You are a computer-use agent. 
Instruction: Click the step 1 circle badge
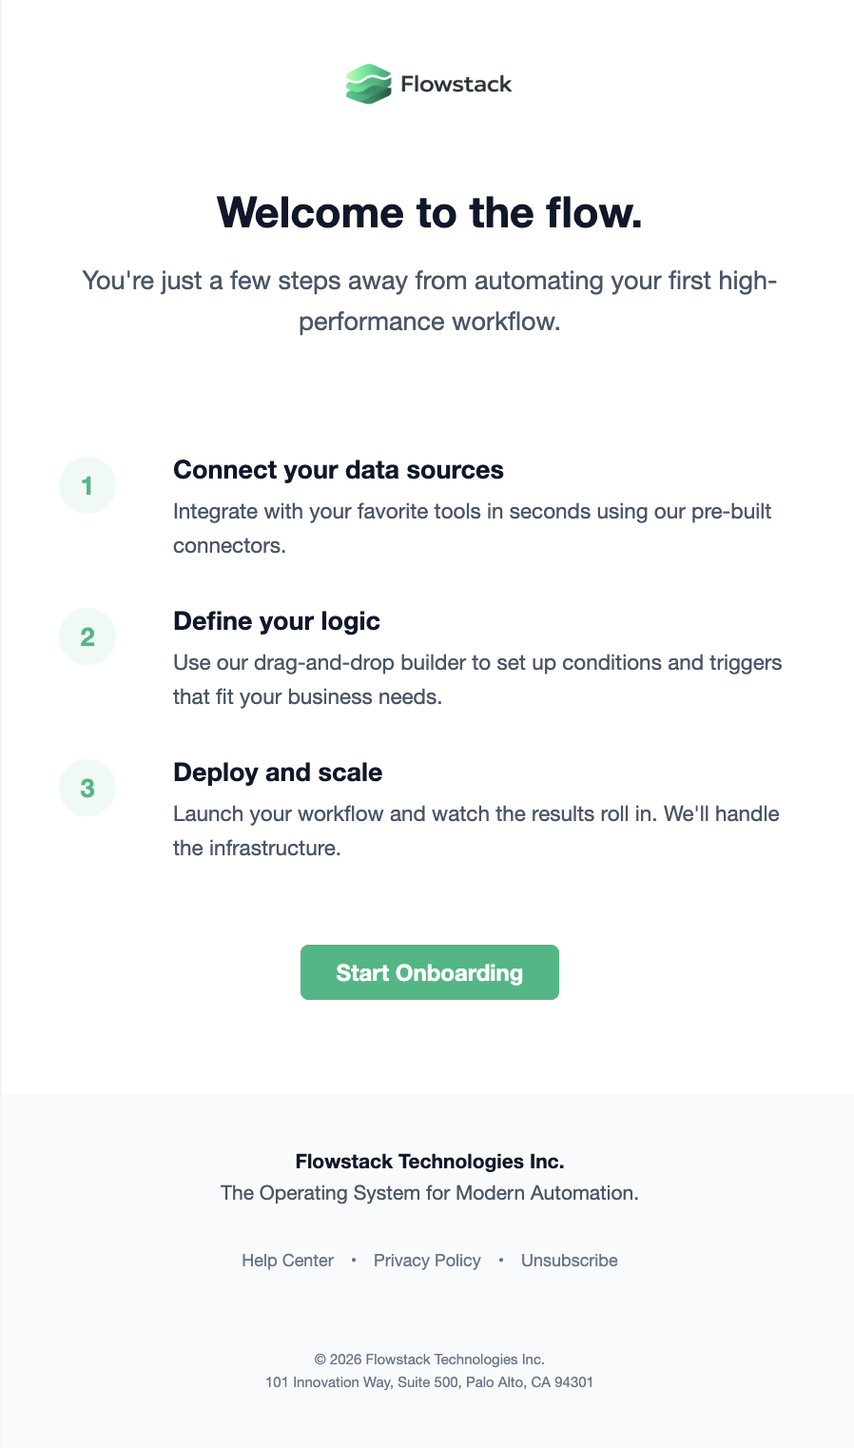(x=87, y=485)
